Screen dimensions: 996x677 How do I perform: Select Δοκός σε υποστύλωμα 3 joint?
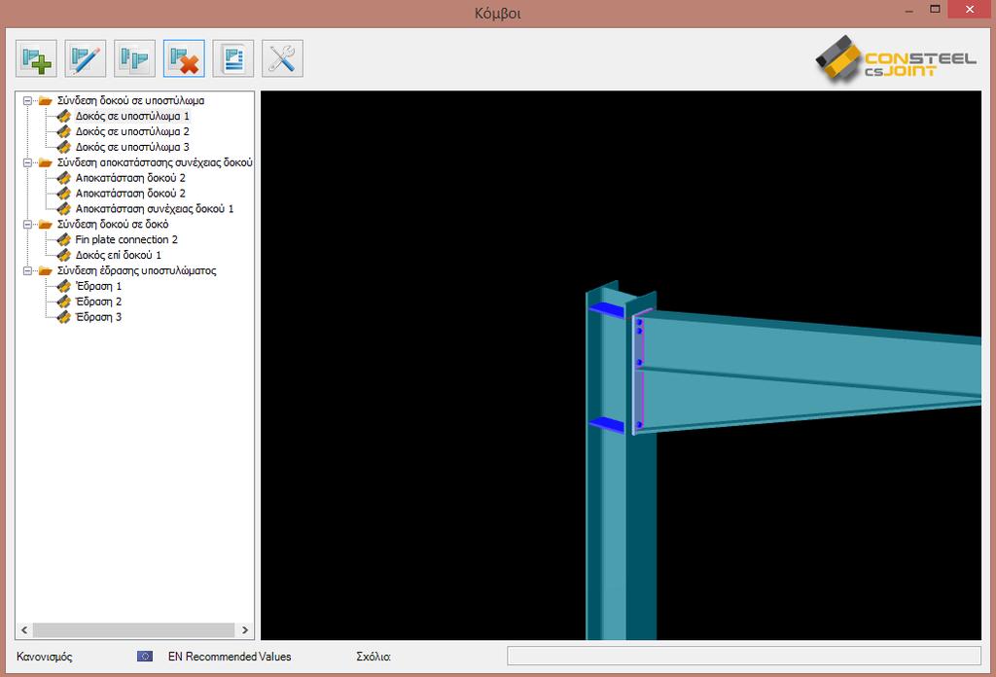[132, 147]
